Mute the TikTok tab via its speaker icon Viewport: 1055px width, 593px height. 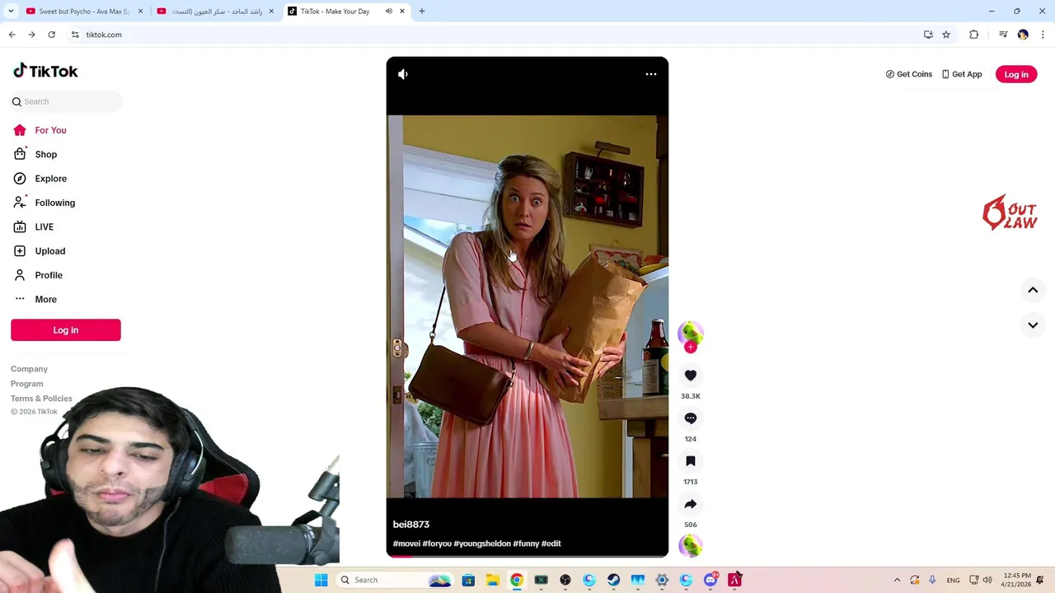[x=388, y=12]
